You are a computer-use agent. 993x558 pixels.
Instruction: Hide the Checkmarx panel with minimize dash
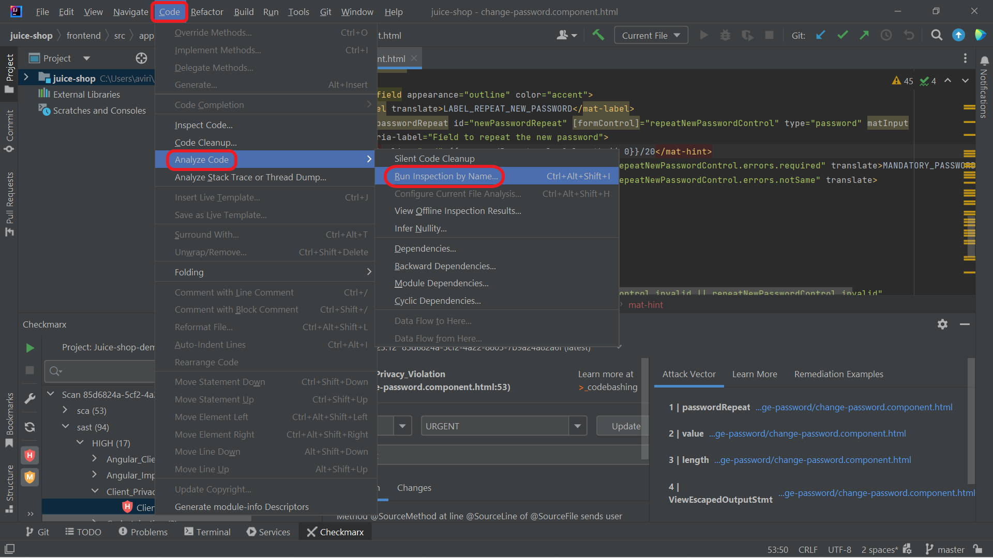pos(965,324)
